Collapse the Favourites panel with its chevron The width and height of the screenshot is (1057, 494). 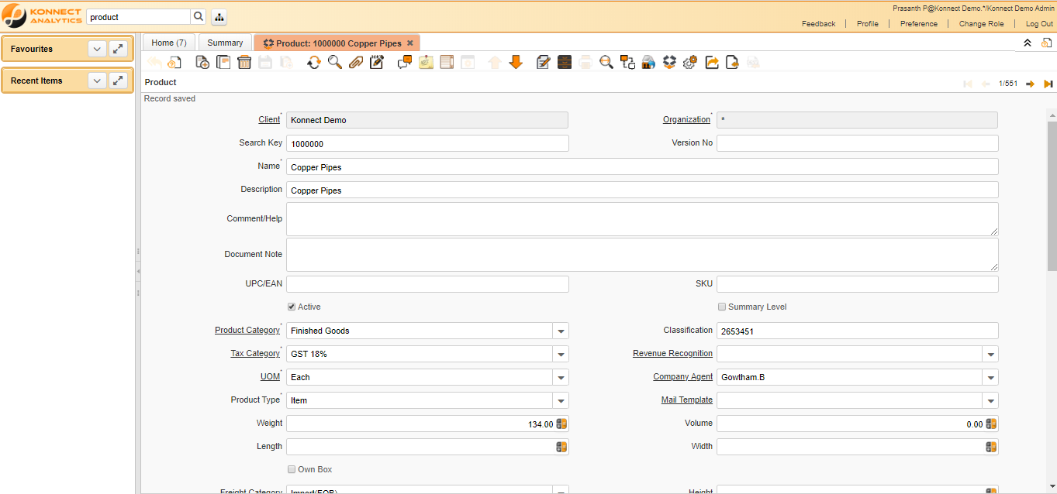pyautogui.click(x=97, y=49)
